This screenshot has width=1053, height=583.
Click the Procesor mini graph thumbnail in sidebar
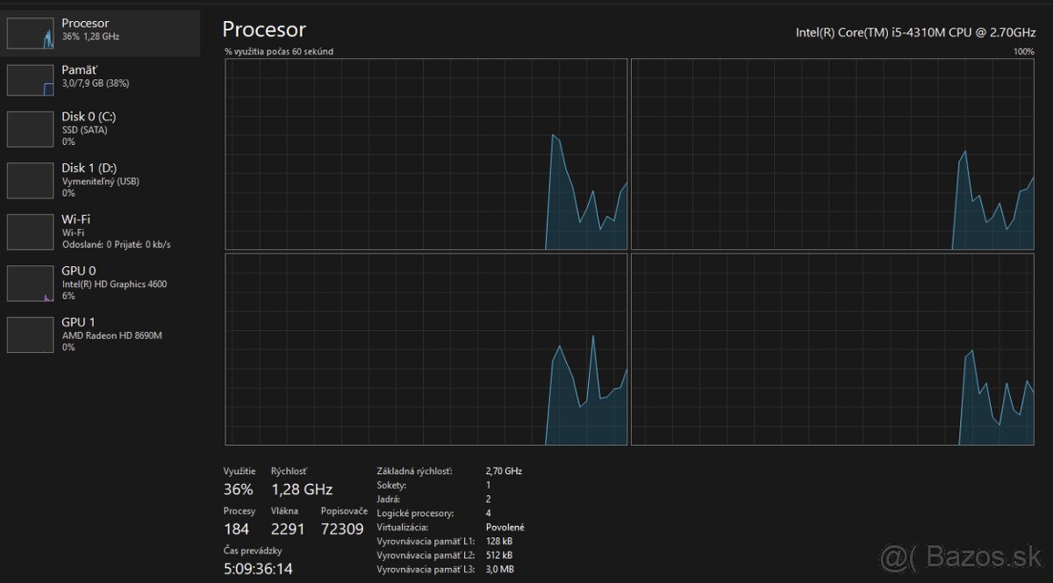31,33
